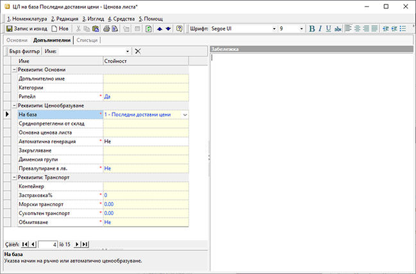Open the На база value dropdown
The height and width of the screenshot is (274, 416).
coord(185,115)
